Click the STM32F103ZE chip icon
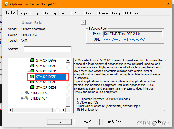Screen dimensions: 174x129 pyautogui.click(x=32, y=76)
